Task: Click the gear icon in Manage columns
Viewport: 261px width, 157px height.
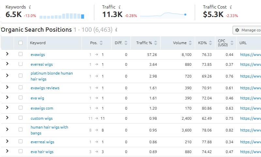Action: point(237,30)
